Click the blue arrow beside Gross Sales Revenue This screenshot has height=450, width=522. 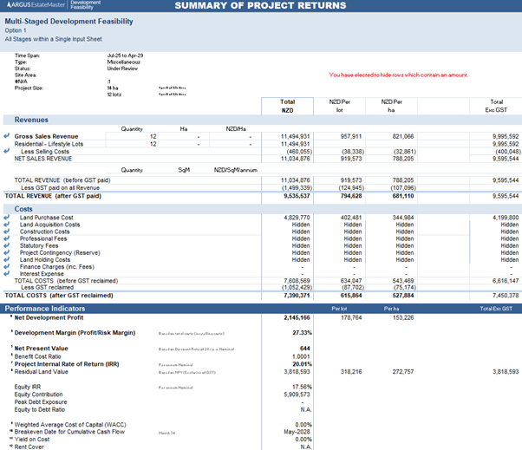point(6,136)
